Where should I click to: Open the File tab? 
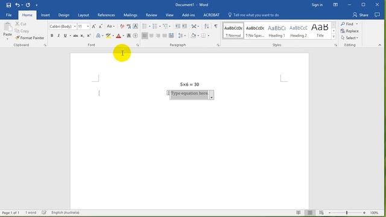(8, 15)
